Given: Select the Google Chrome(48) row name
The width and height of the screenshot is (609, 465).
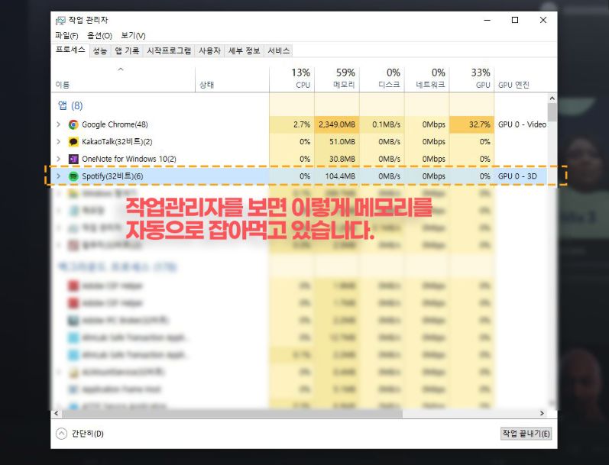Looking at the screenshot, I should [115, 124].
